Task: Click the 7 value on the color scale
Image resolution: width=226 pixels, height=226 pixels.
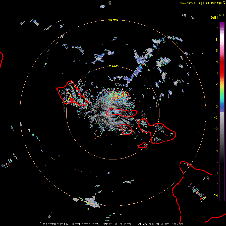Action: (217, 28)
